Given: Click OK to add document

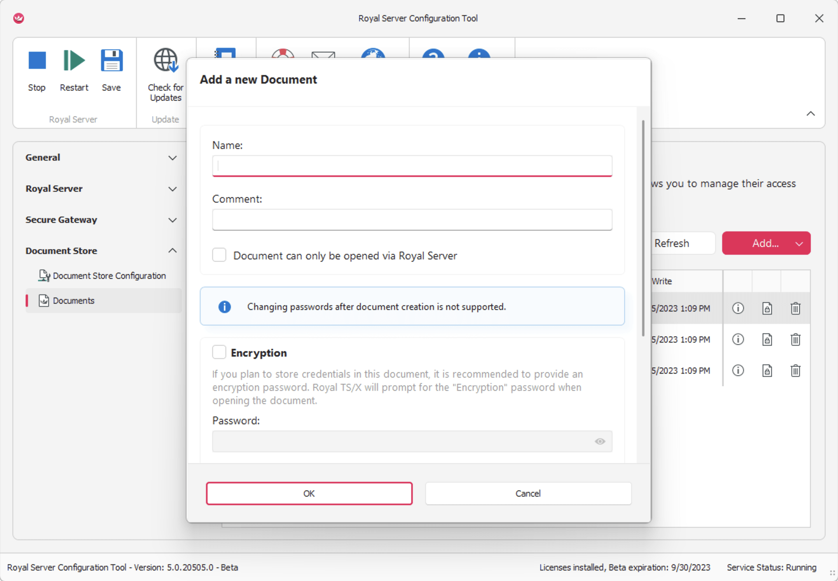Looking at the screenshot, I should pyautogui.click(x=309, y=493).
